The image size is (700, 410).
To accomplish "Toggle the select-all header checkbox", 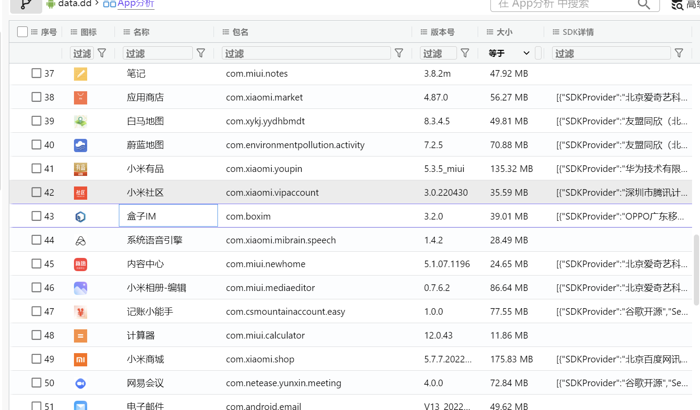I will (x=22, y=32).
